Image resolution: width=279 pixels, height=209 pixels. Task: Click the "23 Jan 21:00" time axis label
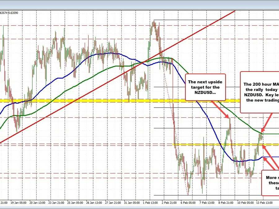(x=58, y=203)
